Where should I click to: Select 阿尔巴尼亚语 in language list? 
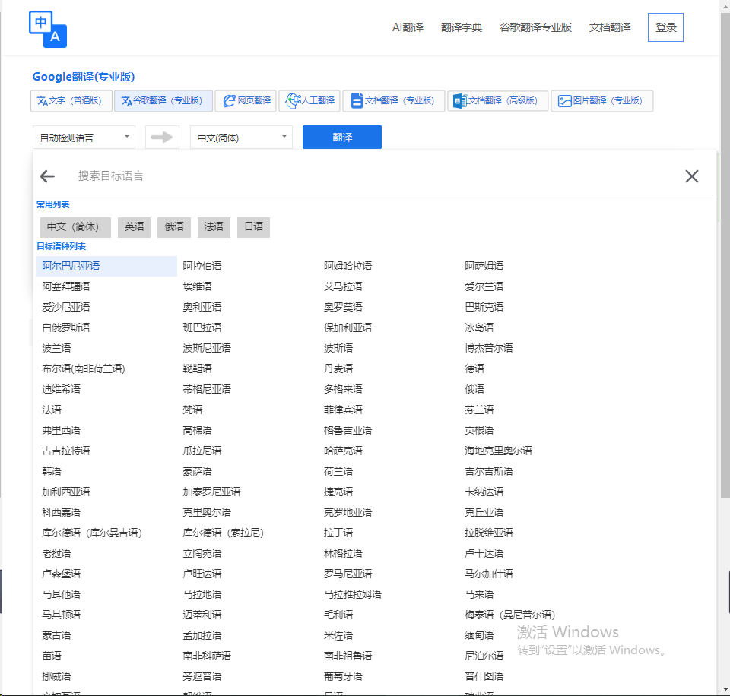point(106,266)
